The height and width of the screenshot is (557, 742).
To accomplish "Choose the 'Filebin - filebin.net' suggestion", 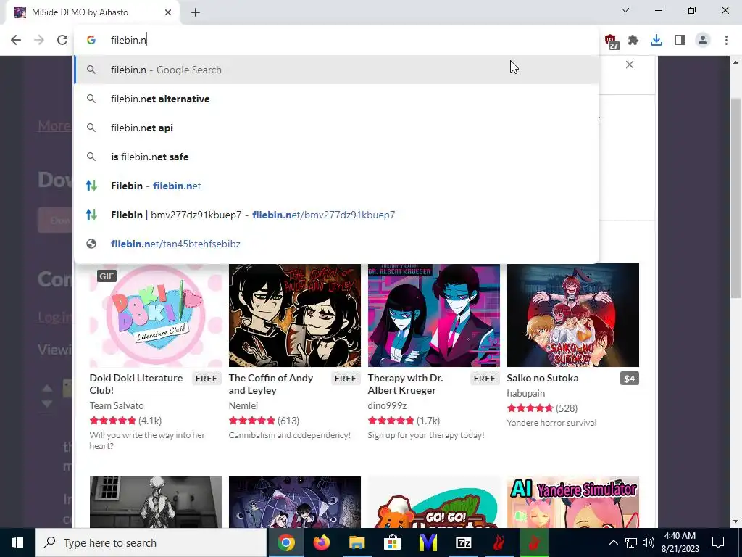I will point(336,186).
